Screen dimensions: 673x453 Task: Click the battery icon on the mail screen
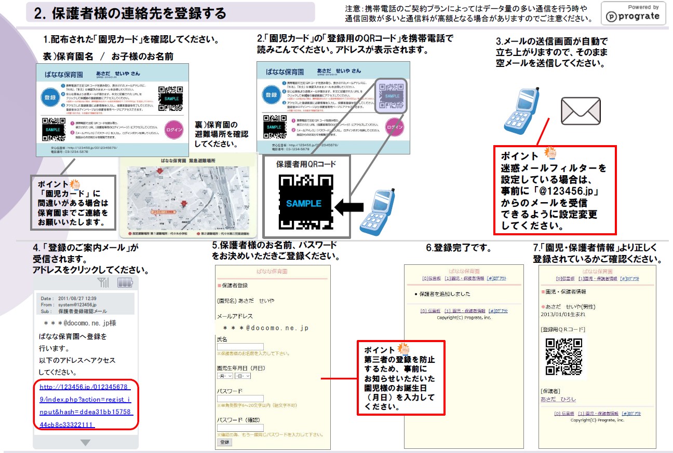click(125, 283)
